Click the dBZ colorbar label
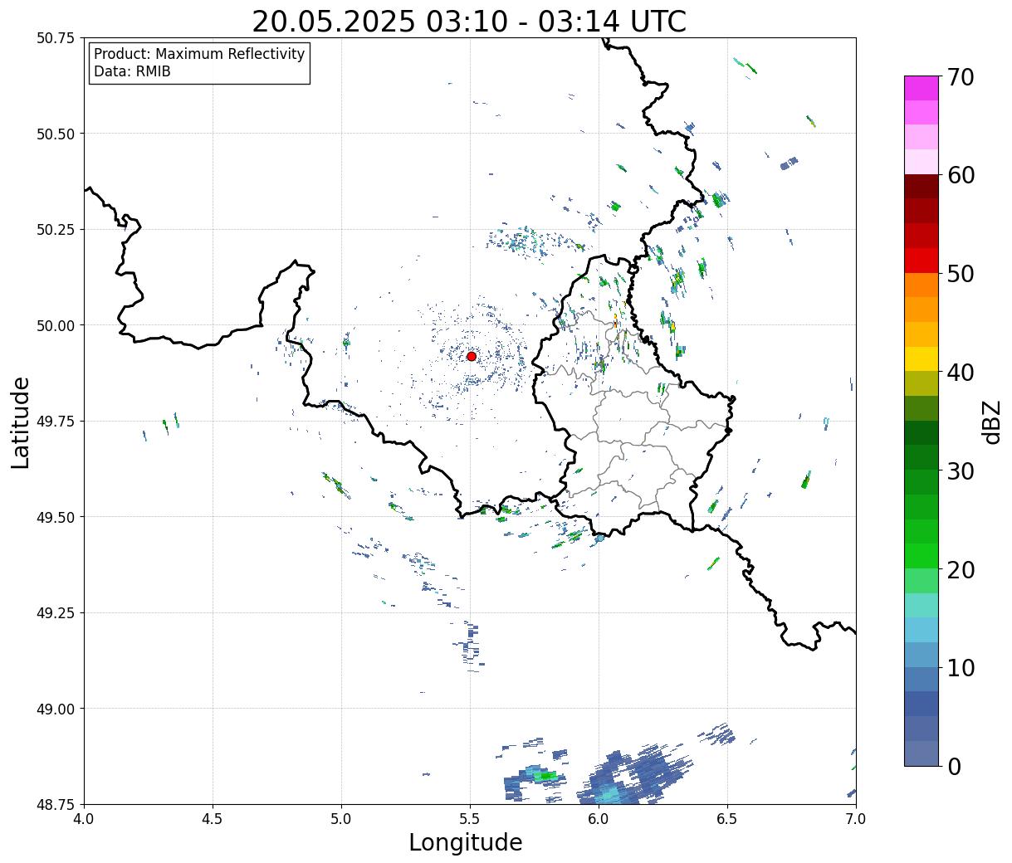1012x863 pixels. (x=991, y=422)
